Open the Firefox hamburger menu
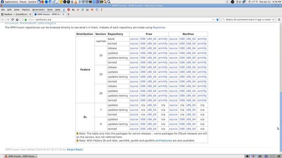 279,19
